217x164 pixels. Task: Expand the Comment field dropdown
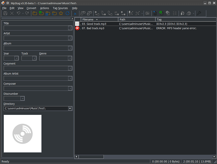[x=70, y=68]
